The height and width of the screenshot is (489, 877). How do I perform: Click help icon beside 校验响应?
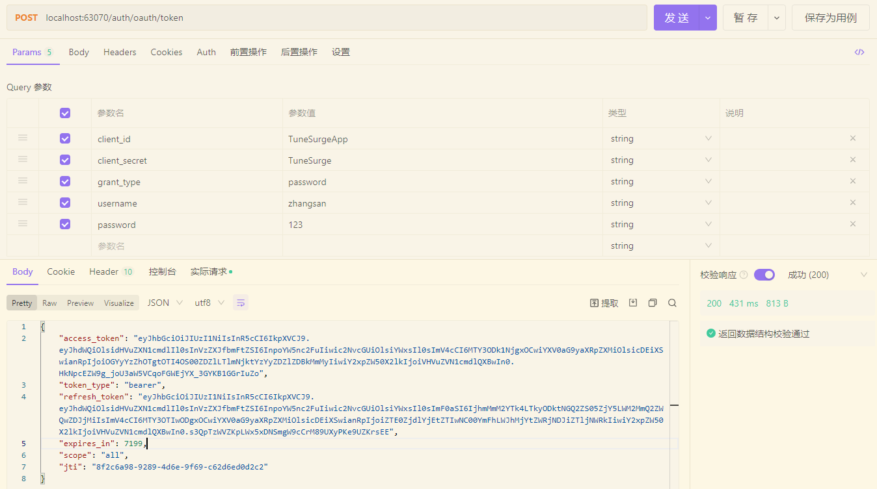point(744,275)
